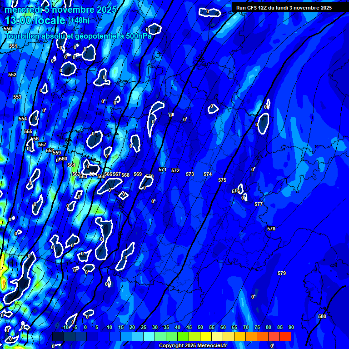Click the mercredi 5 novembre 2025 date
This screenshot has height=349, width=349.
point(60,10)
